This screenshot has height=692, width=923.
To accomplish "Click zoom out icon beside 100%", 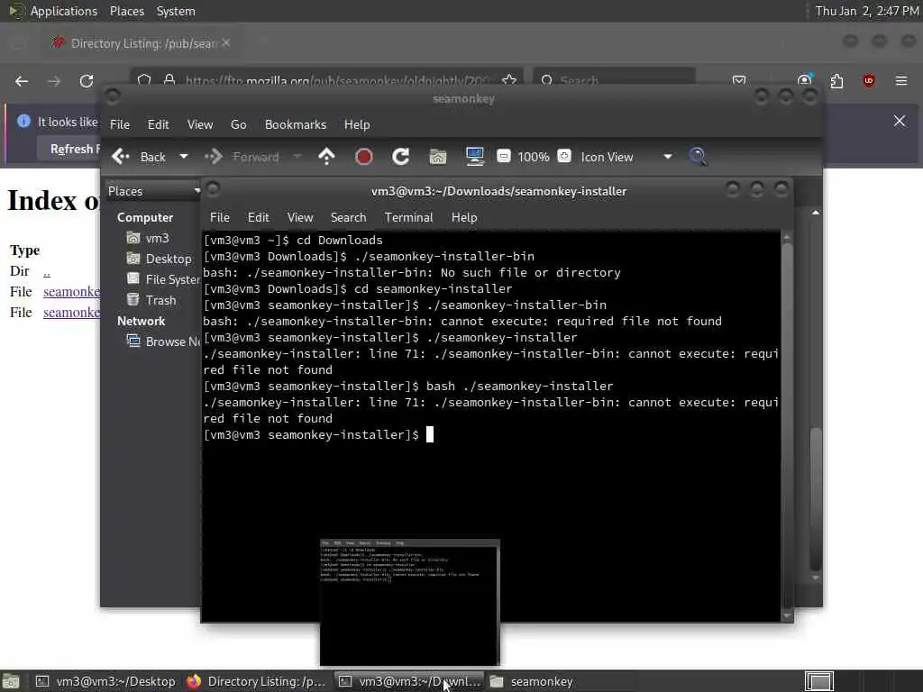I will tap(504, 156).
